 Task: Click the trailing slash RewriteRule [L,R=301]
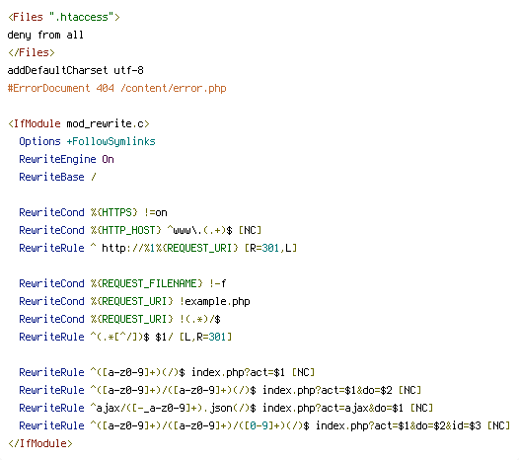[x=125, y=337]
